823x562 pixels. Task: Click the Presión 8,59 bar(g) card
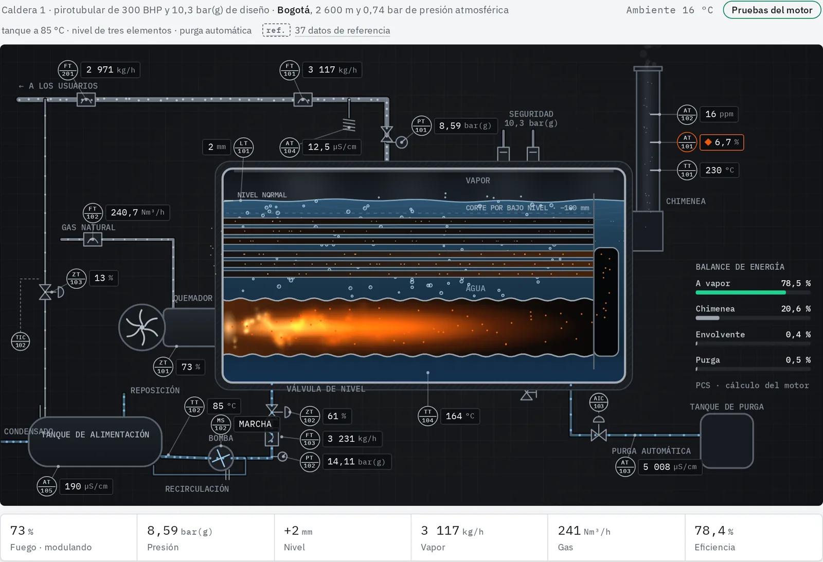point(205,538)
